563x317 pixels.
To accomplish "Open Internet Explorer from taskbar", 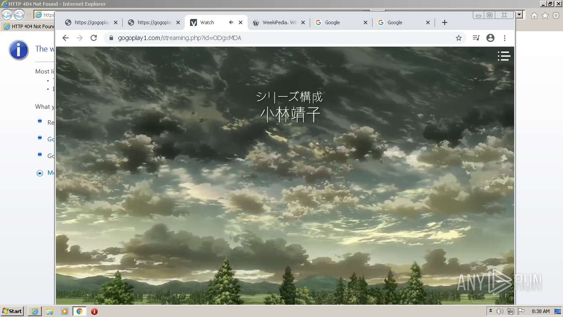I will [35, 311].
